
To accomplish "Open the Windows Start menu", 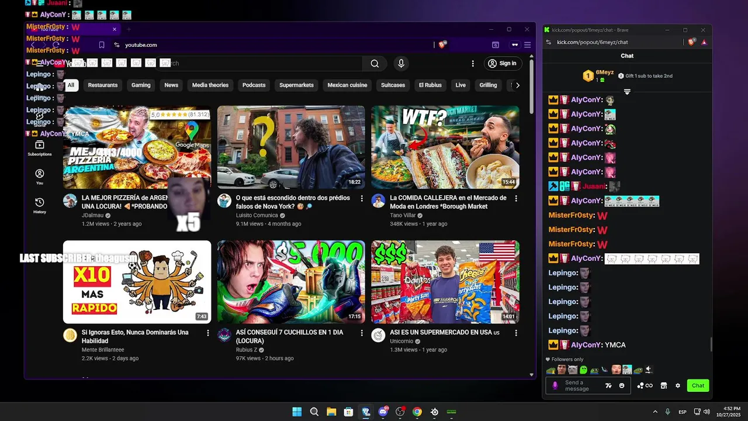I will pyautogui.click(x=297, y=412).
